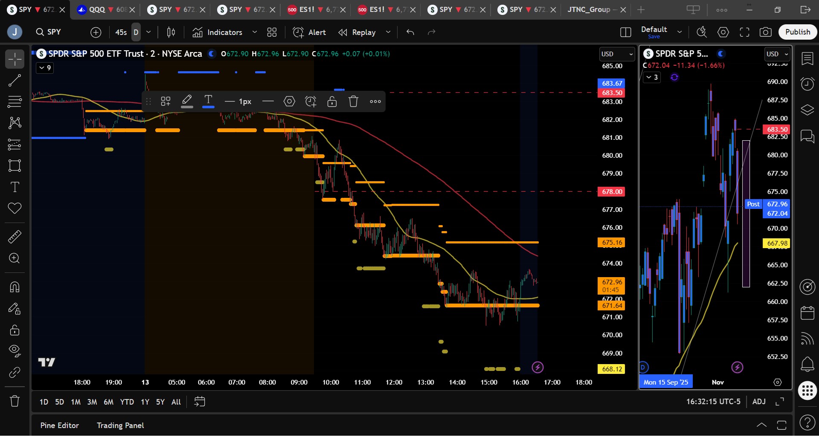
Task: Select the ruler measure tool
Action: (x=15, y=237)
